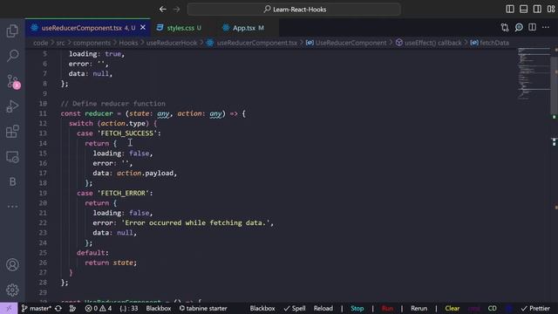This screenshot has width=558, height=314.
Task: Toggle Spell checker in status bar
Action: coord(295,308)
